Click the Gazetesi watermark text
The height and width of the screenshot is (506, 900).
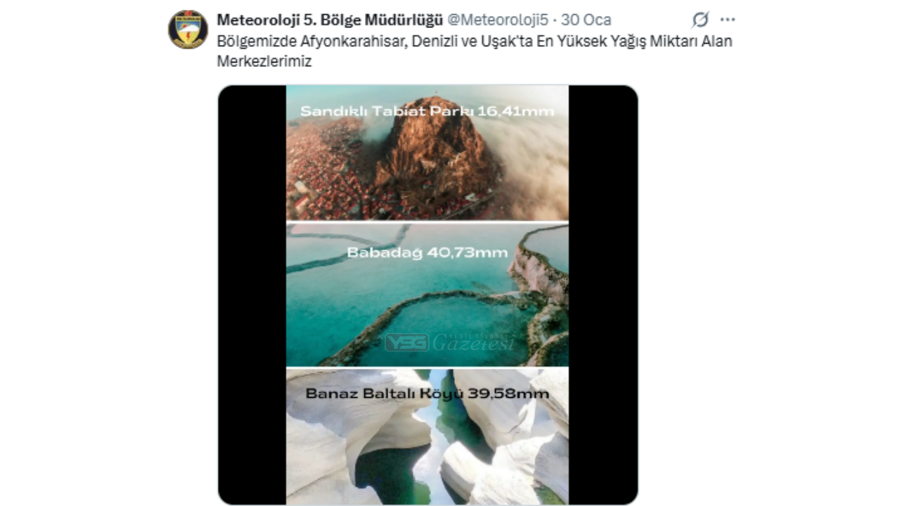coord(473,342)
